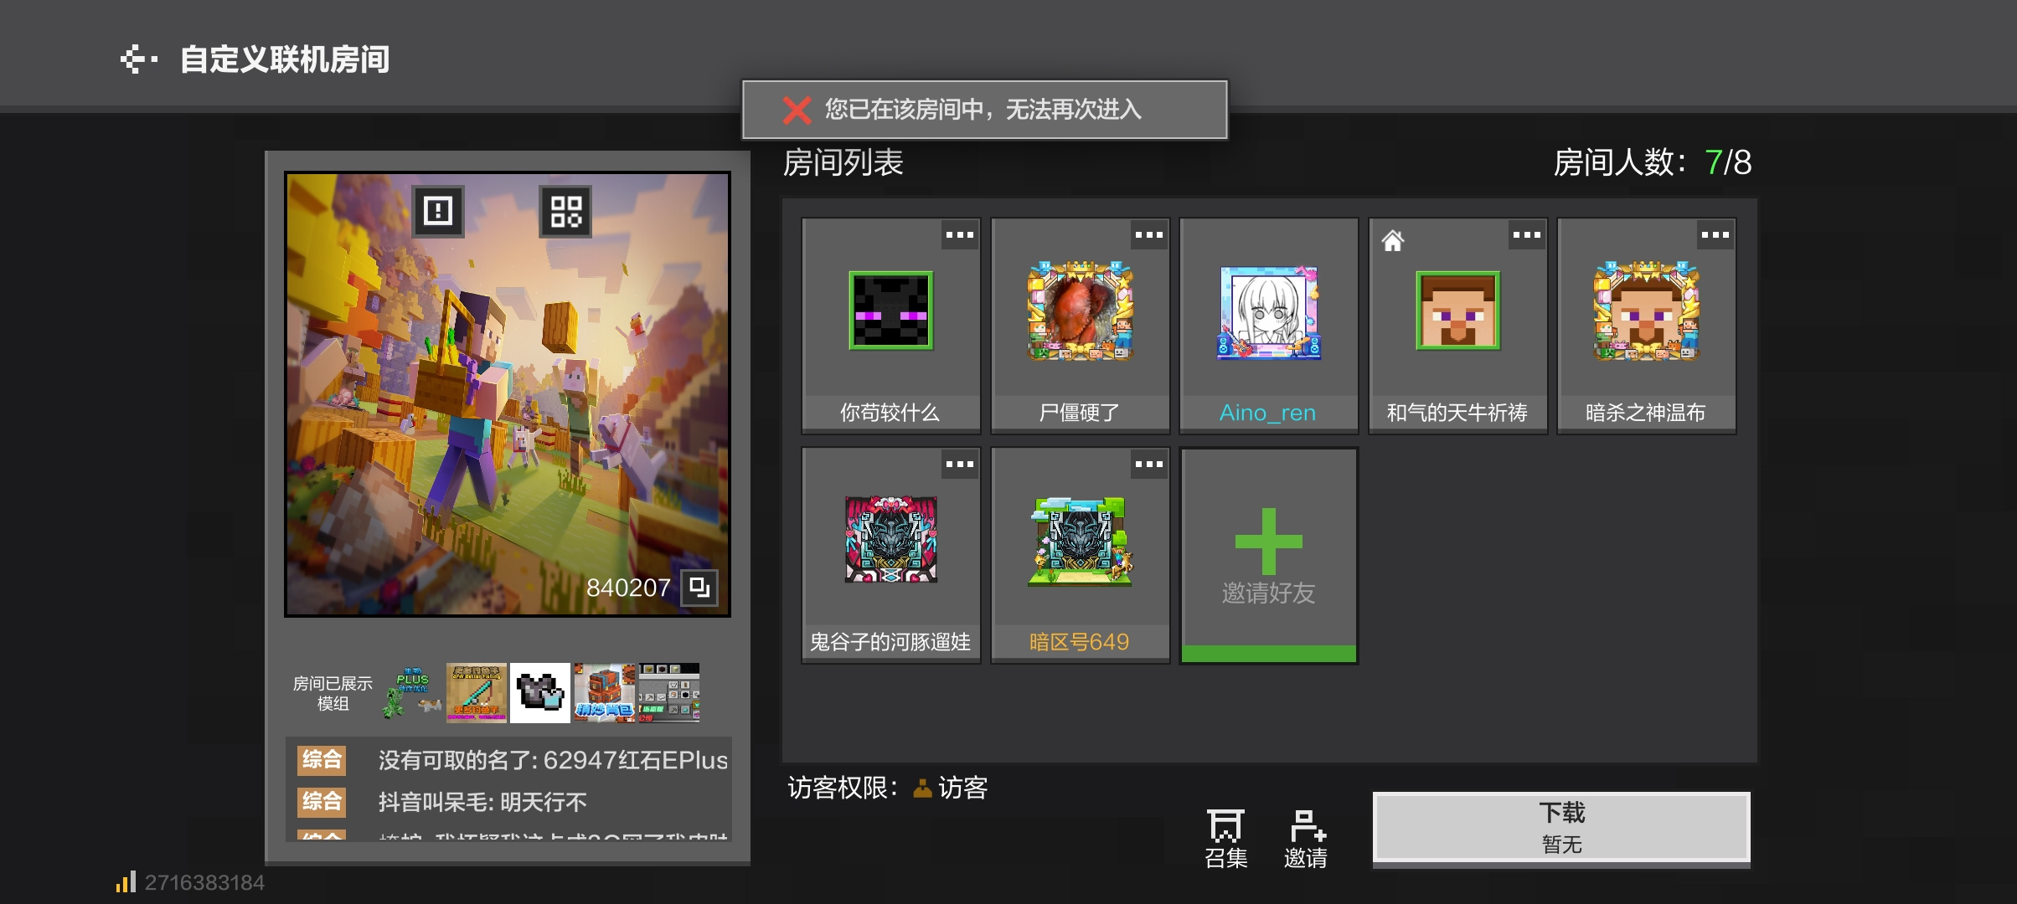Open the three-dot menu for 鬼谷子的河豚遛娃

[960, 465]
